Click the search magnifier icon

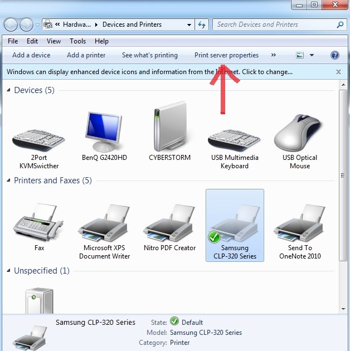[x=340, y=25]
